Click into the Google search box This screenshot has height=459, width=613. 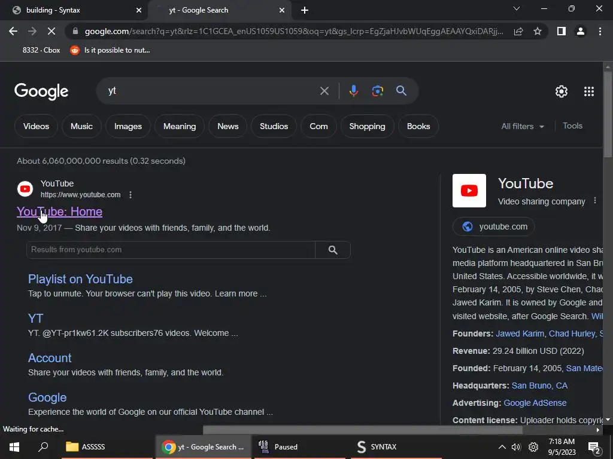[x=211, y=91]
